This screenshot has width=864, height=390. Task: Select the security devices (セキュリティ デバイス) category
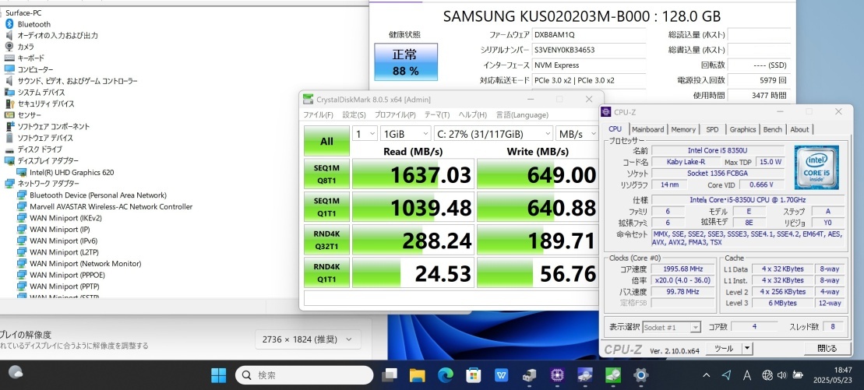(46, 104)
